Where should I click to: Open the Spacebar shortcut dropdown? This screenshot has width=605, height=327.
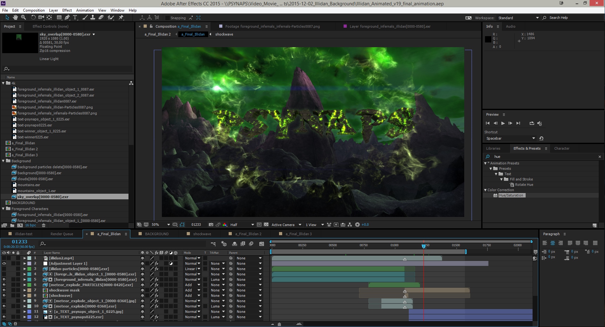[x=510, y=138]
